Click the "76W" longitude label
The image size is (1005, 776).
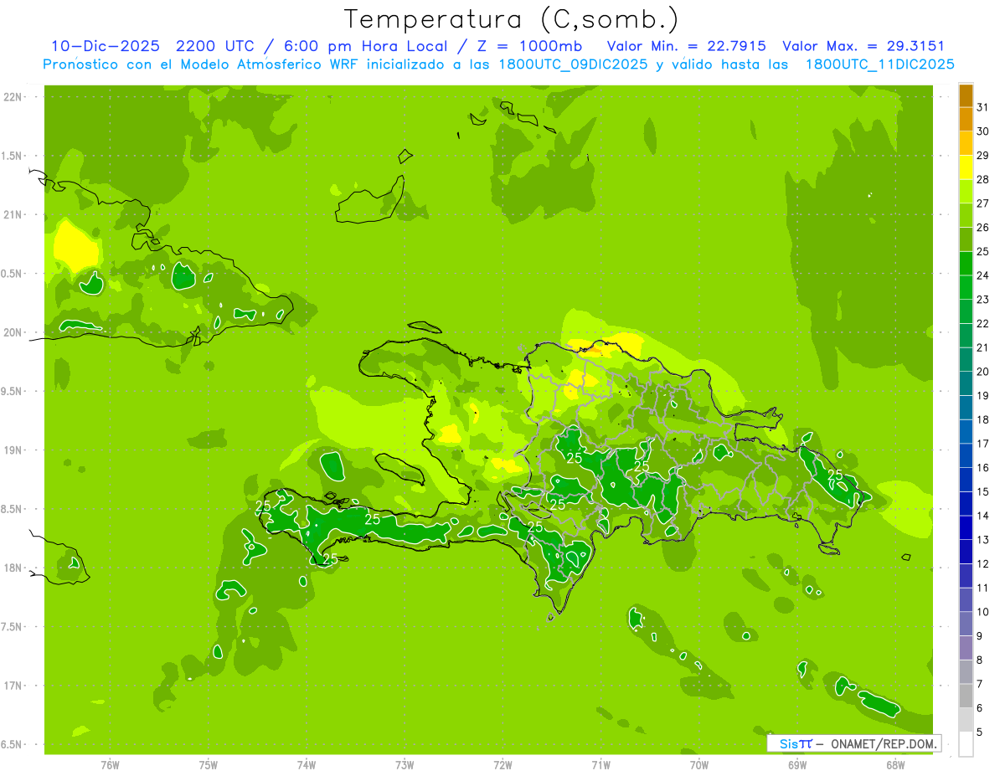[x=110, y=764]
